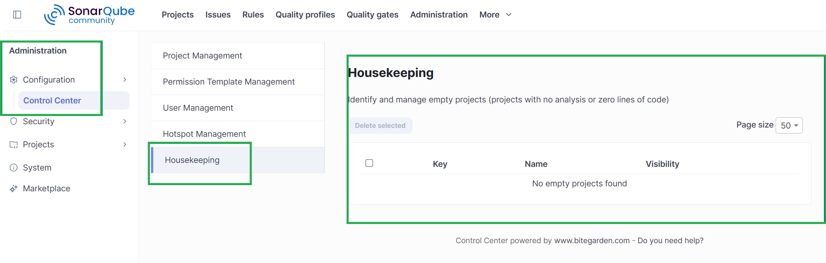Expand the Configuration section chevron
The height and width of the screenshot is (263, 826).
125,80
